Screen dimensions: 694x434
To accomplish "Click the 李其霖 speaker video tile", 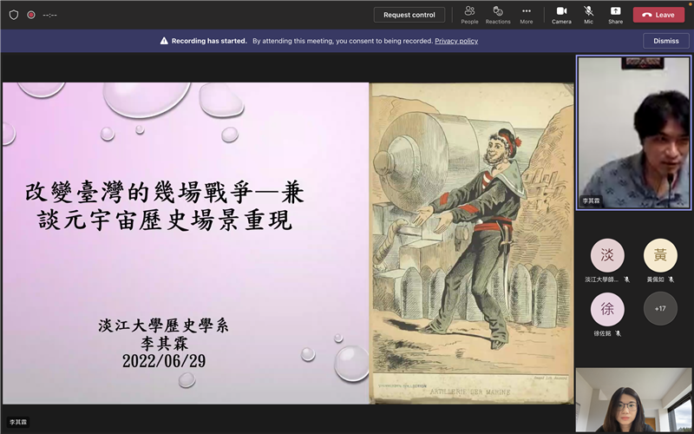I will click(633, 133).
